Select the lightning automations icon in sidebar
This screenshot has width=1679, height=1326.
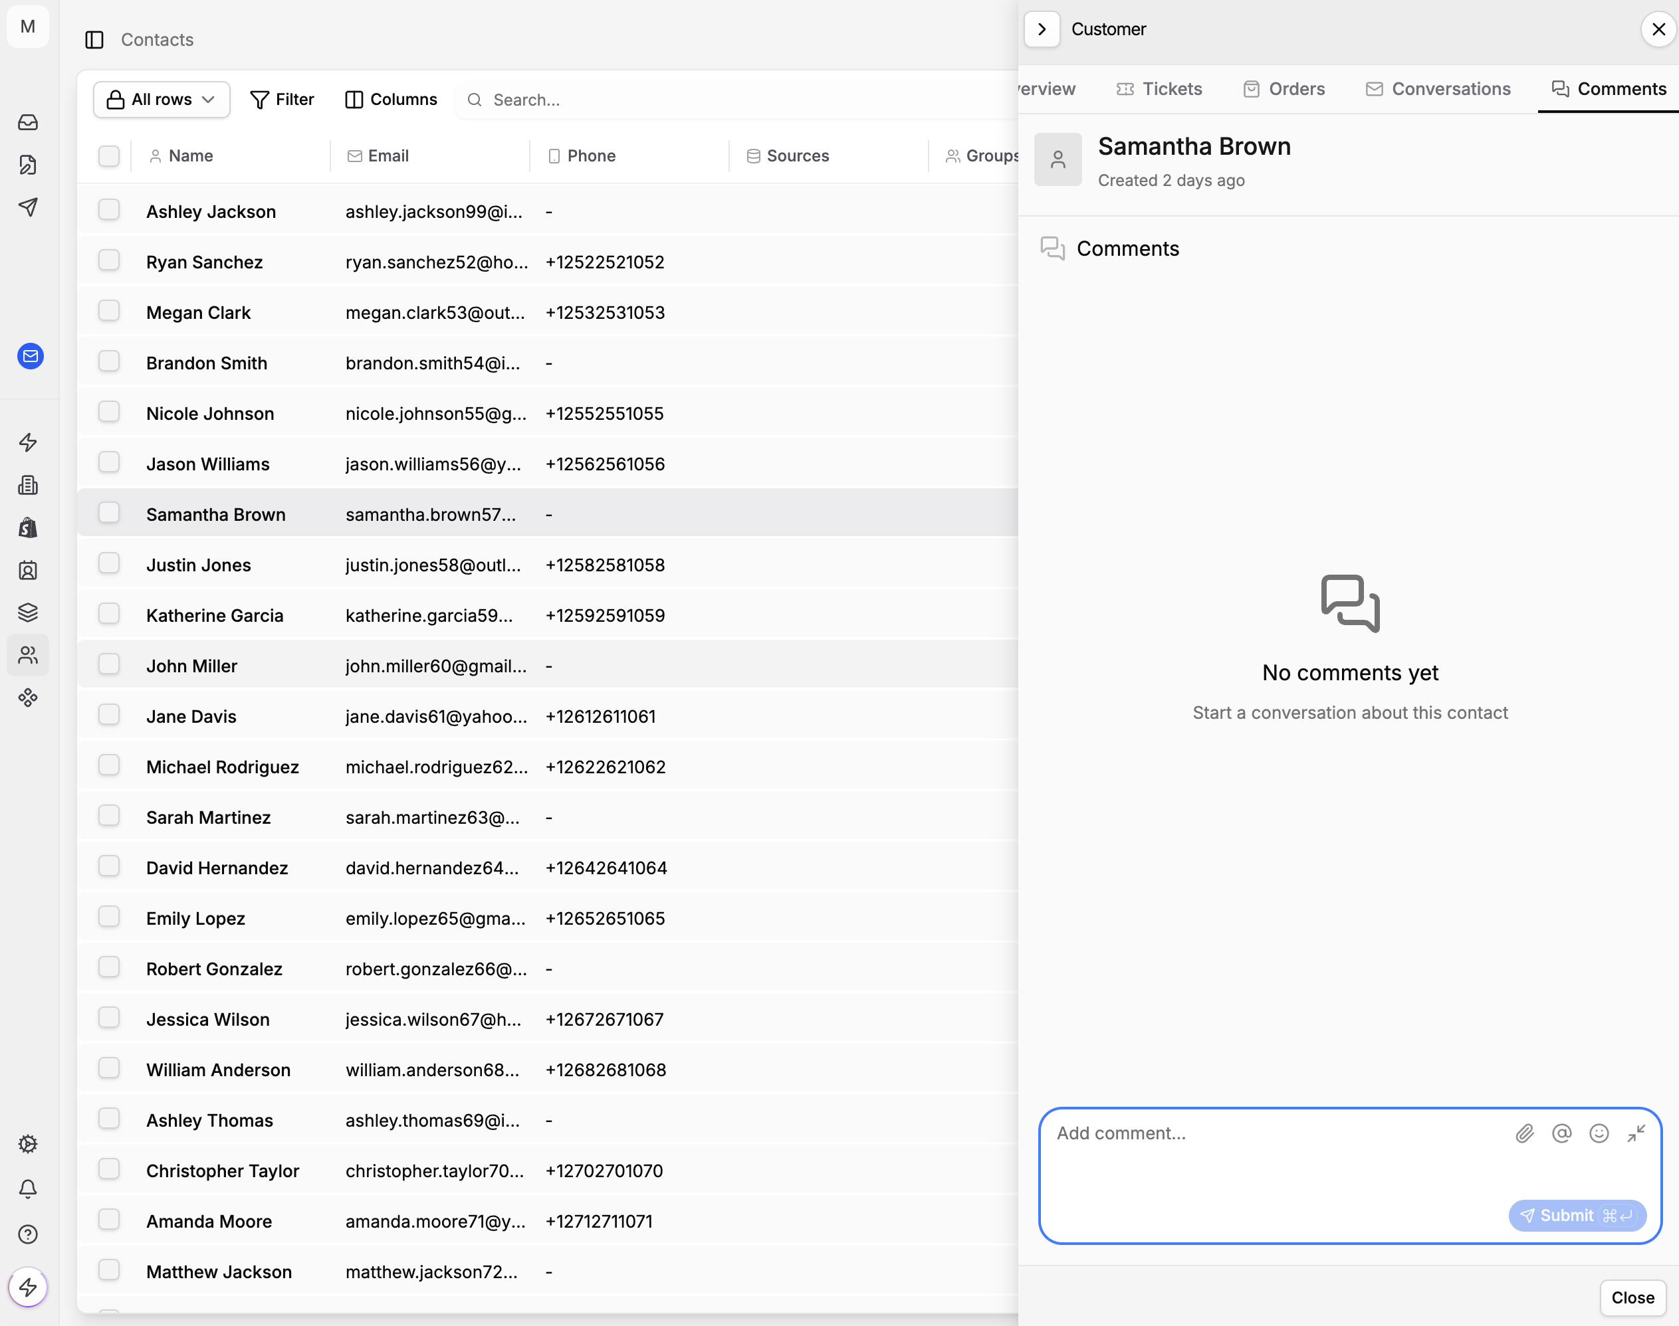28,442
